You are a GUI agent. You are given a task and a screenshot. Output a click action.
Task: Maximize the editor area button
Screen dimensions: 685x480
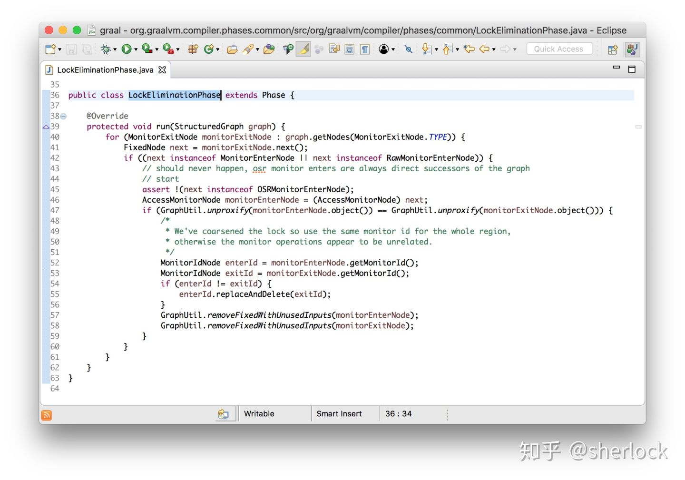[632, 69]
